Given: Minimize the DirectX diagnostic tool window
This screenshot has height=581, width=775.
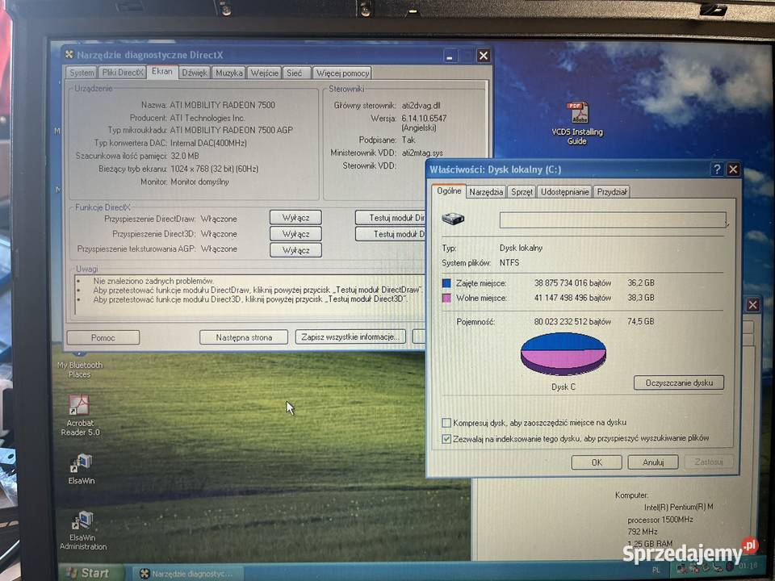Looking at the screenshot, I should [x=450, y=56].
